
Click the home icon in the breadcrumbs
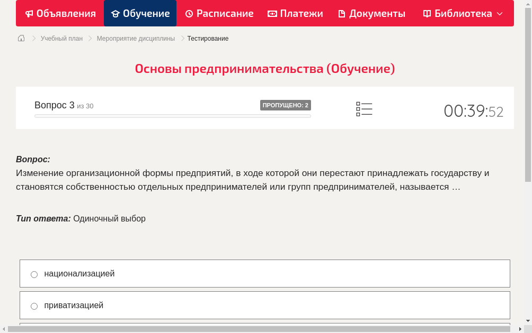point(21,38)
